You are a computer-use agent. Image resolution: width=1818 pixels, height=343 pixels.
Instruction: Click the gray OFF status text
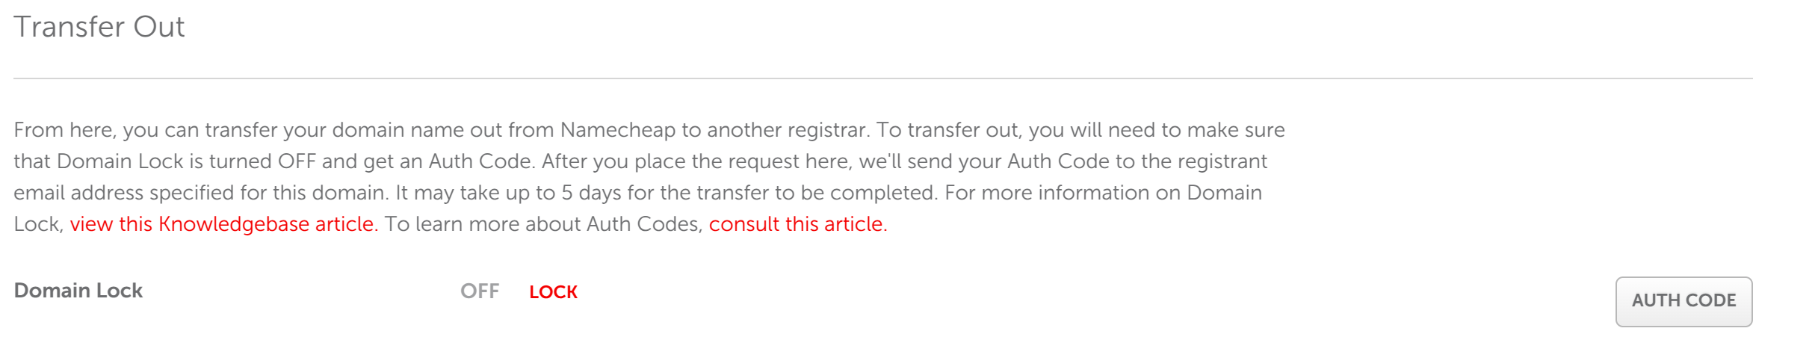click(480, 291)
